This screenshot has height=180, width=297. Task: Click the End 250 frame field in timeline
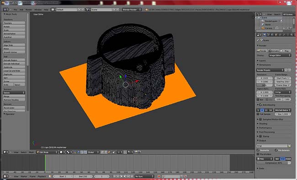click(83, 176)
